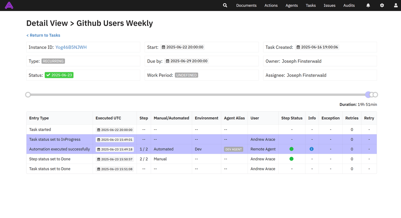Screen dimensions: 401x218
Task: Open the user profile icon
Action: [396, 5]
